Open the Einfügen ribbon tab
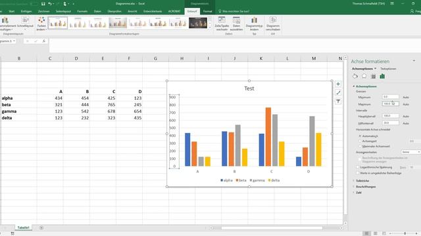 [x=26, y=11]
